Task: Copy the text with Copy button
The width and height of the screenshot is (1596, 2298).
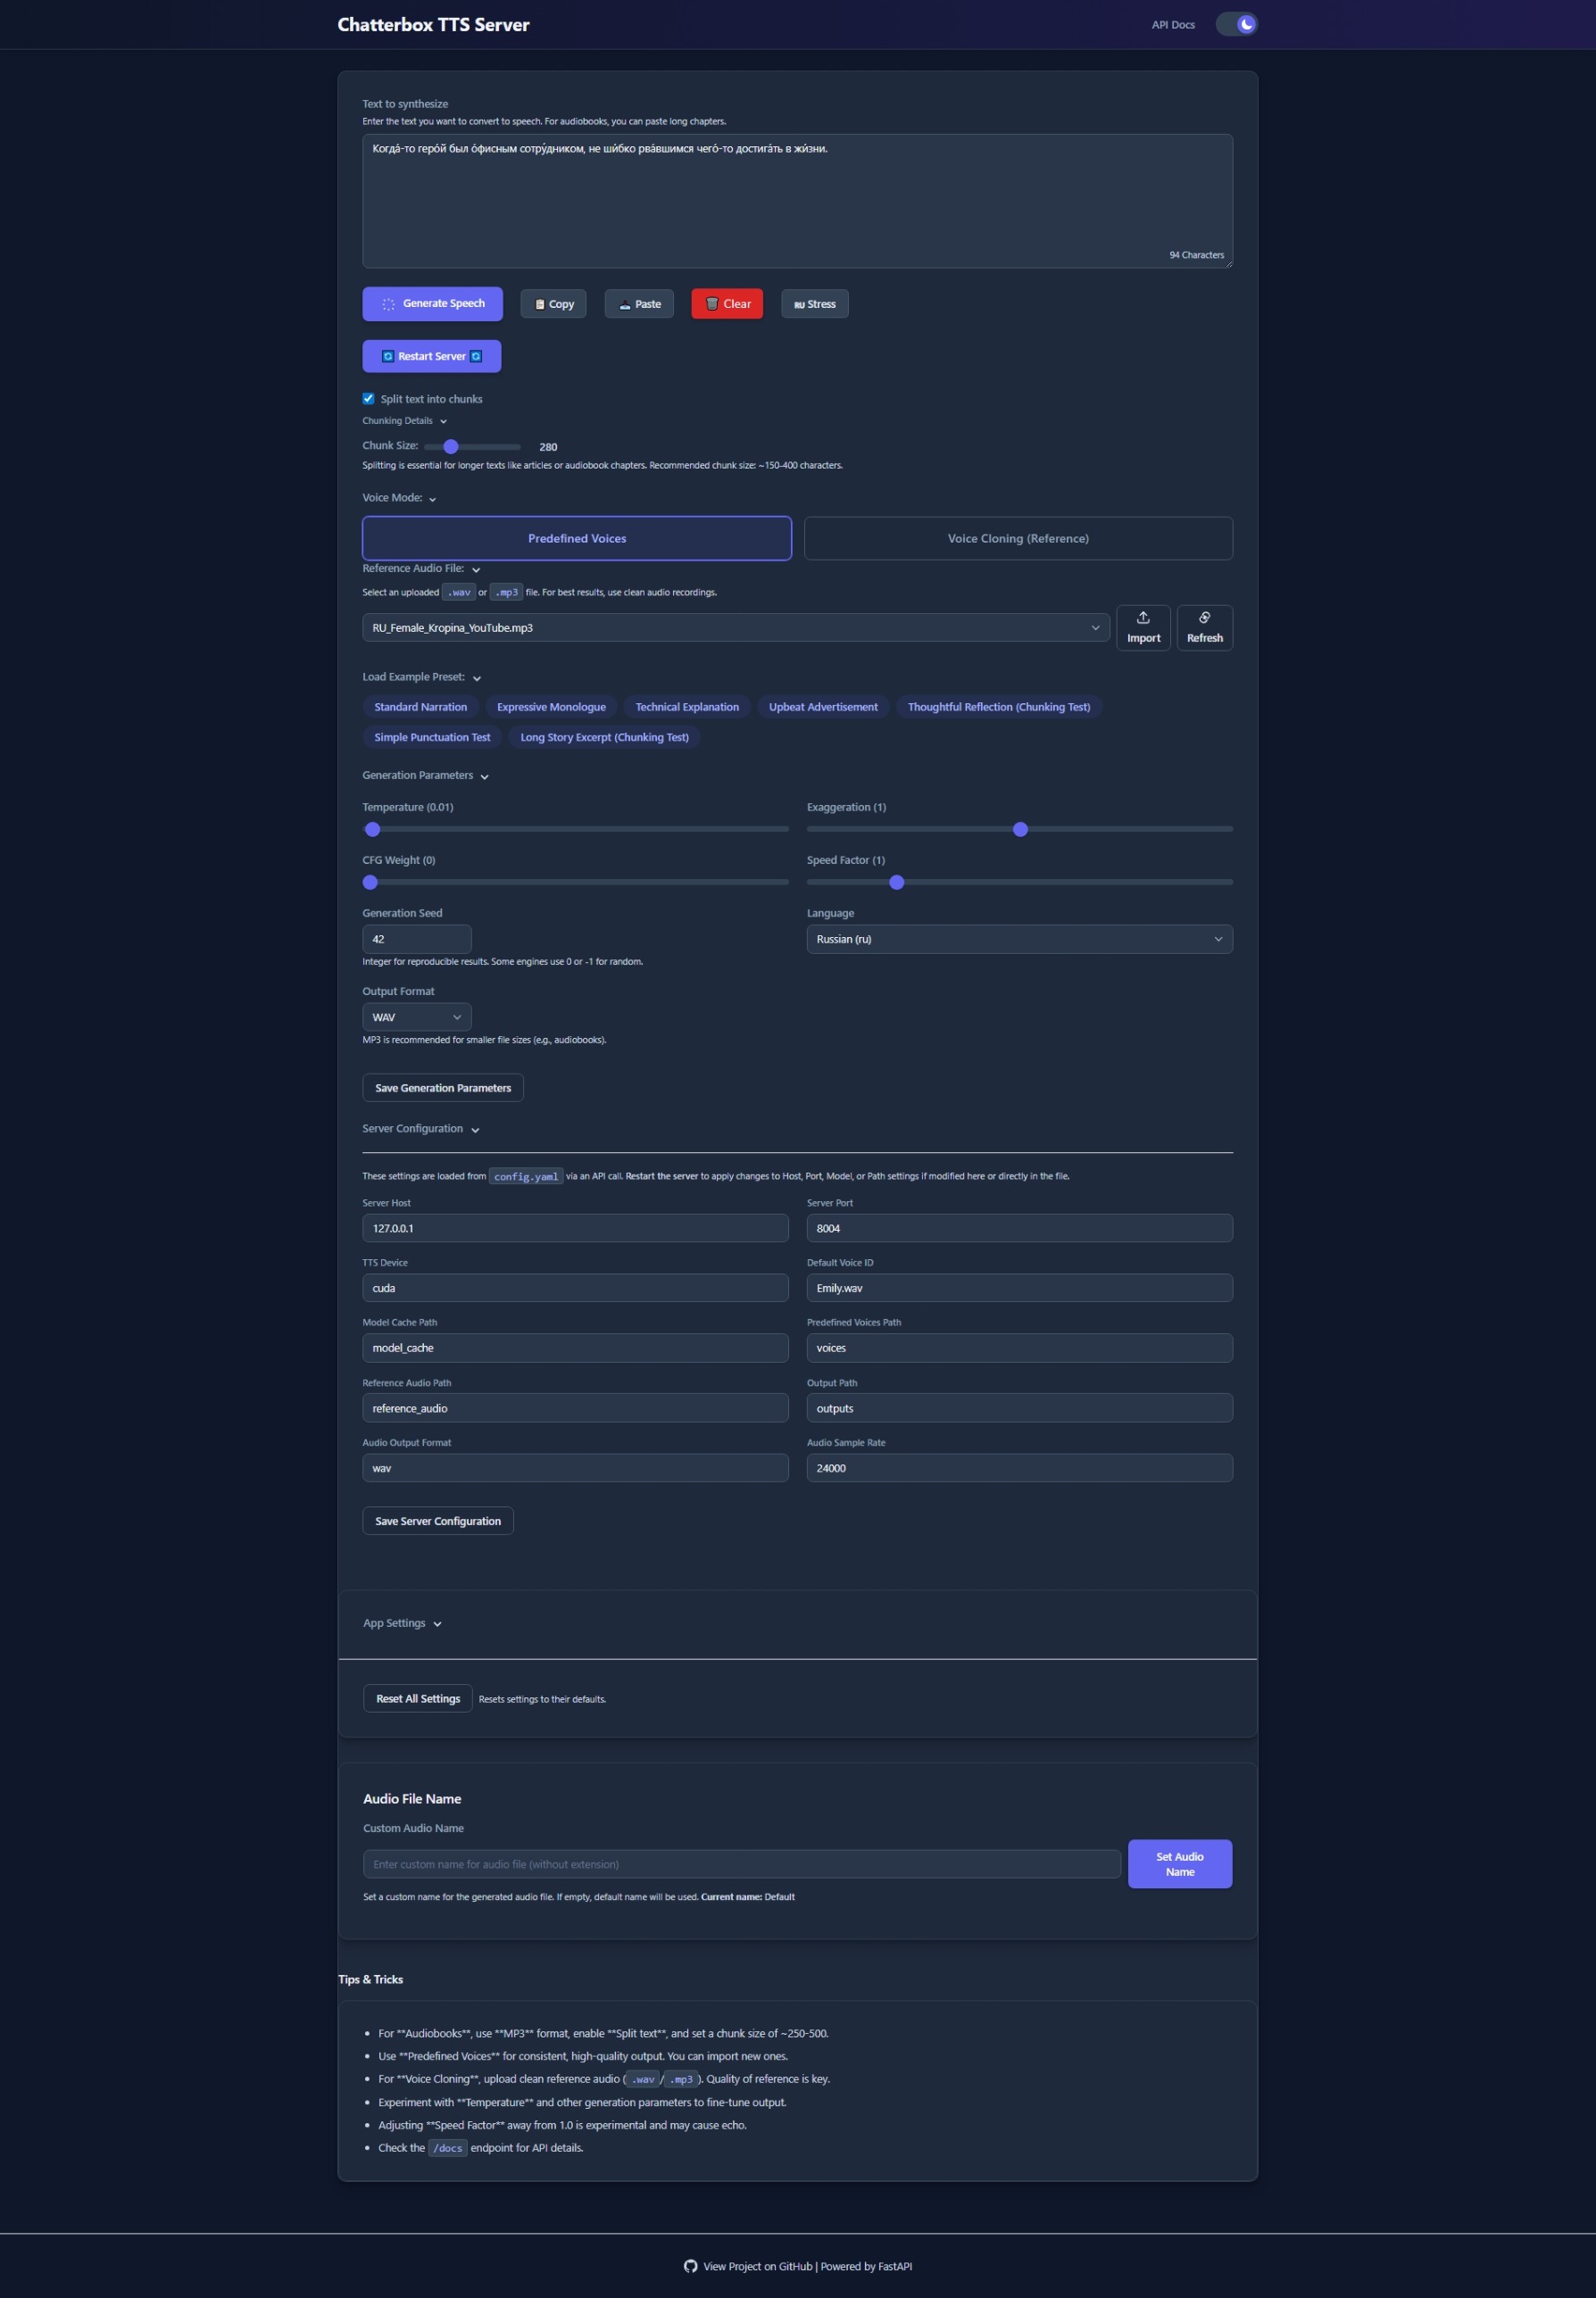Action: tap(553, 303)
